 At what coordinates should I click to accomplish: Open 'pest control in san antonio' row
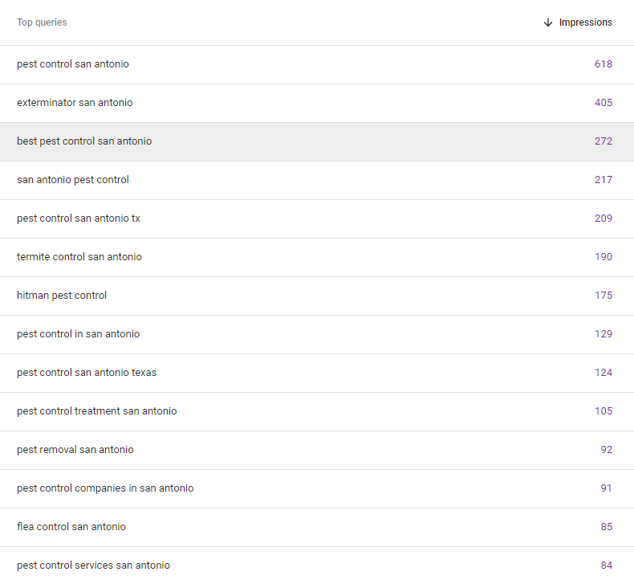click(317, 334)
